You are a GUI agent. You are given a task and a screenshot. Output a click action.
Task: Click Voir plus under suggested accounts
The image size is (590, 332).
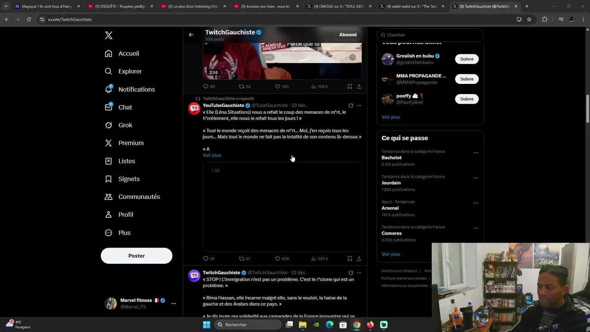click(x=390, y=117)
